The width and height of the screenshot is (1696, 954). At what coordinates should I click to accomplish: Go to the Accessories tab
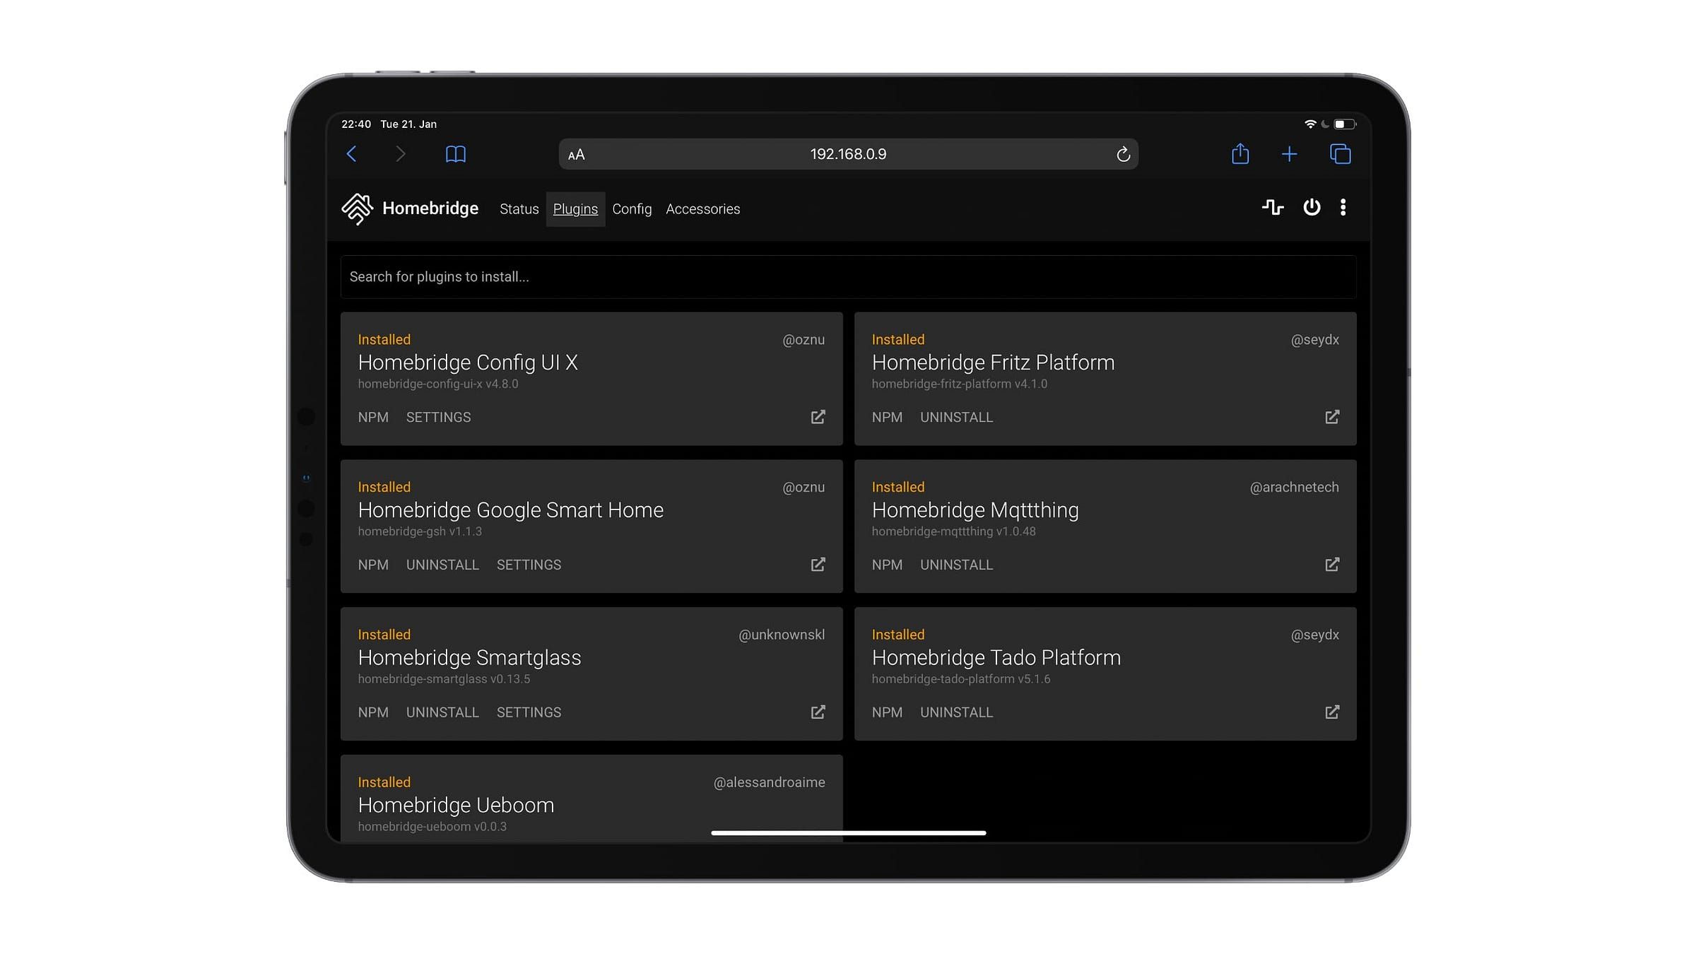pos(703,209)
